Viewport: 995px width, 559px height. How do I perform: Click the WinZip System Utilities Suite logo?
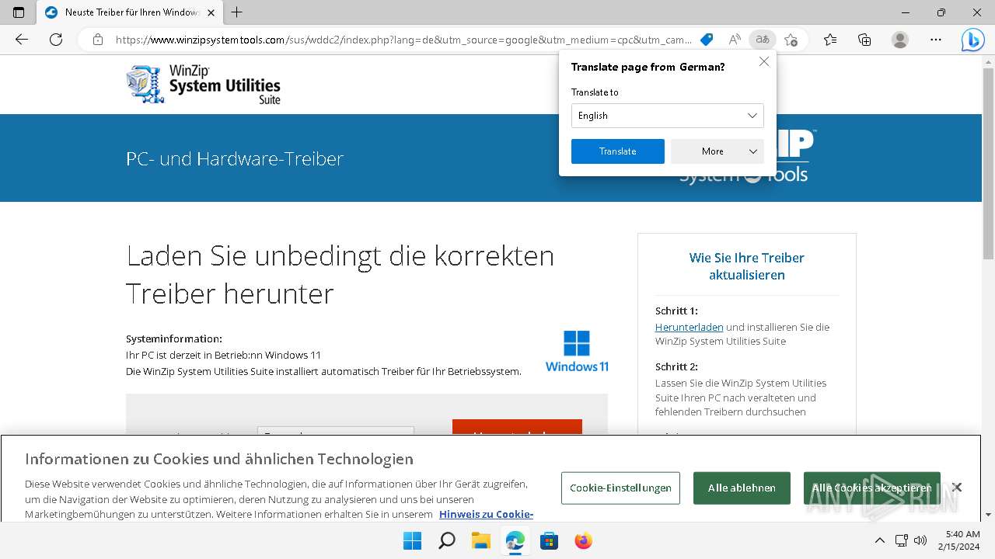204,84
